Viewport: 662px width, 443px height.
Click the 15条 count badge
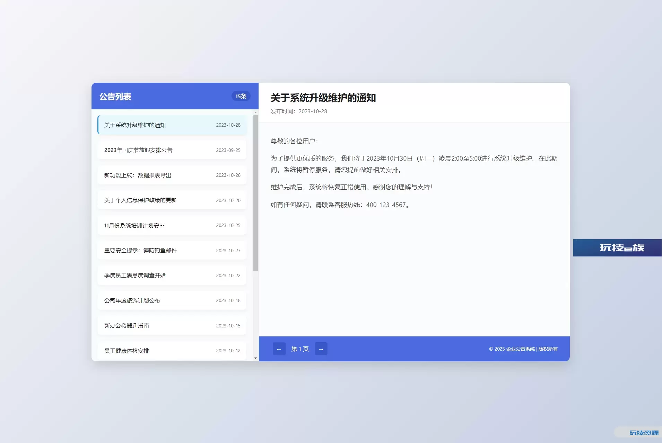[x=241, y=96]
